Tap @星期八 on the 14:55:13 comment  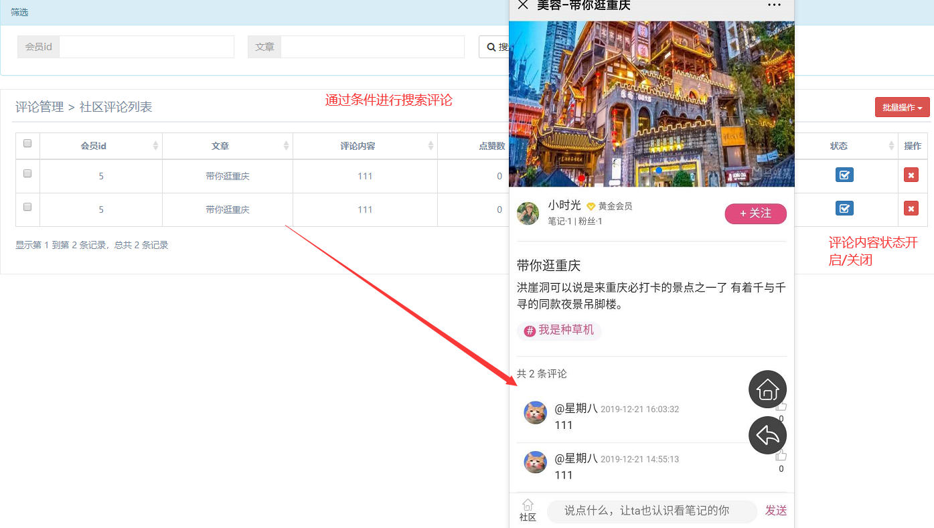tap(576, 458)
